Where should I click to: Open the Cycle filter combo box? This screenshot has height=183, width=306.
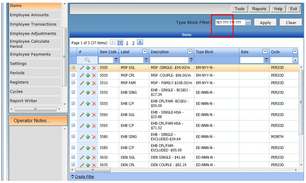tap(284, 60)
